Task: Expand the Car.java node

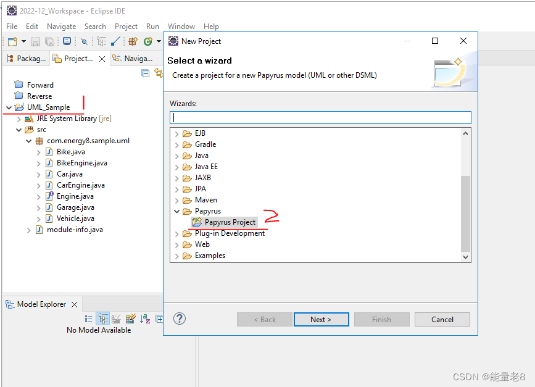Action: tap(38, 175)
